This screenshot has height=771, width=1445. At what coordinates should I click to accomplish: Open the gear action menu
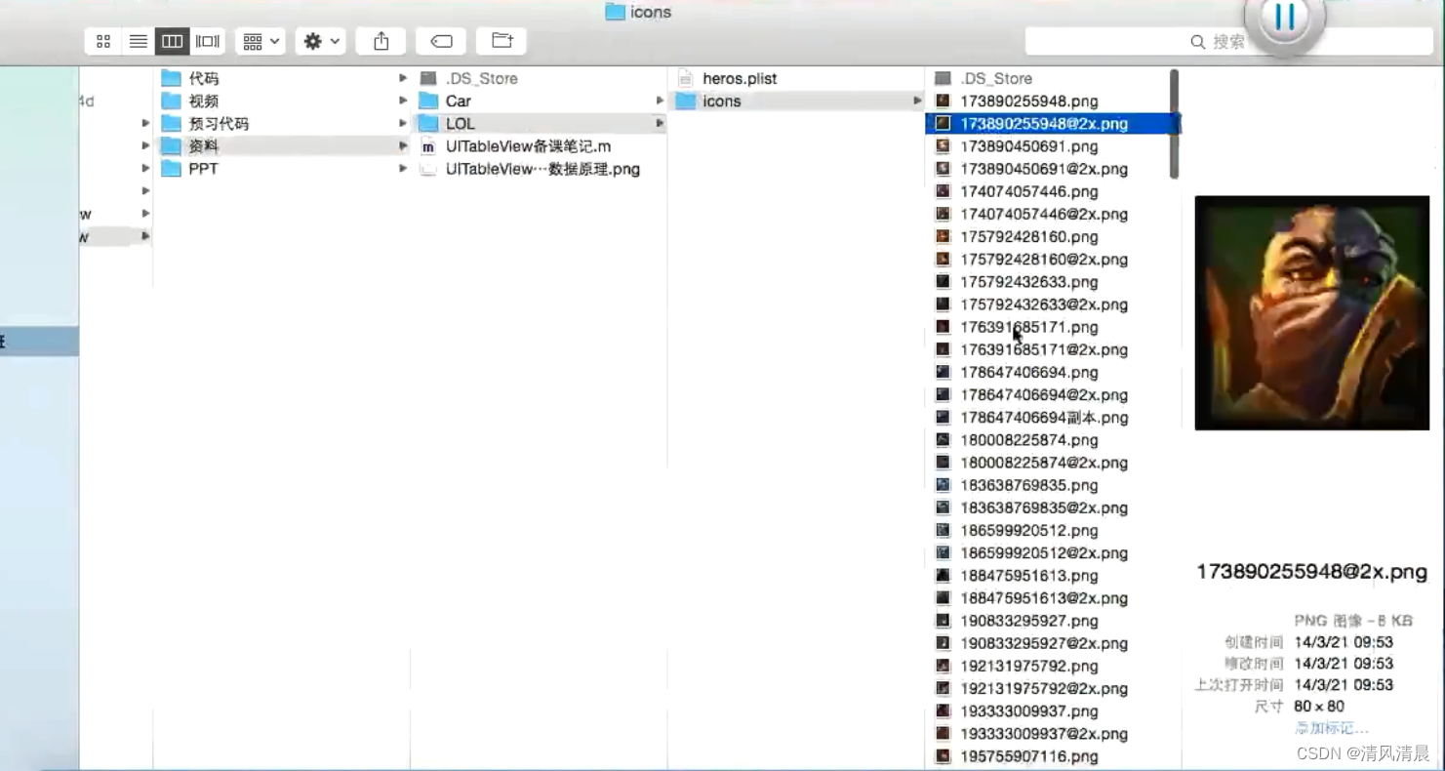(x=320, y=41)
